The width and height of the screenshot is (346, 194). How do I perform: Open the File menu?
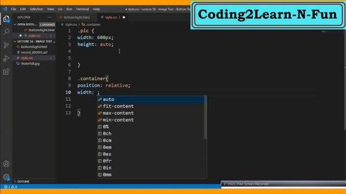[14, 9]
